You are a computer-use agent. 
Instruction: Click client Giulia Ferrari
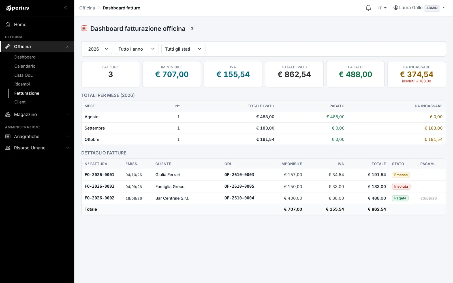(168, 175)
